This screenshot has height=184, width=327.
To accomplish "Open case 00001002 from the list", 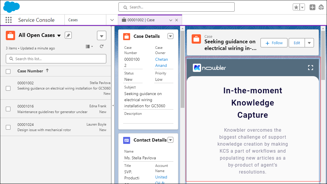I will coord(26,83).
